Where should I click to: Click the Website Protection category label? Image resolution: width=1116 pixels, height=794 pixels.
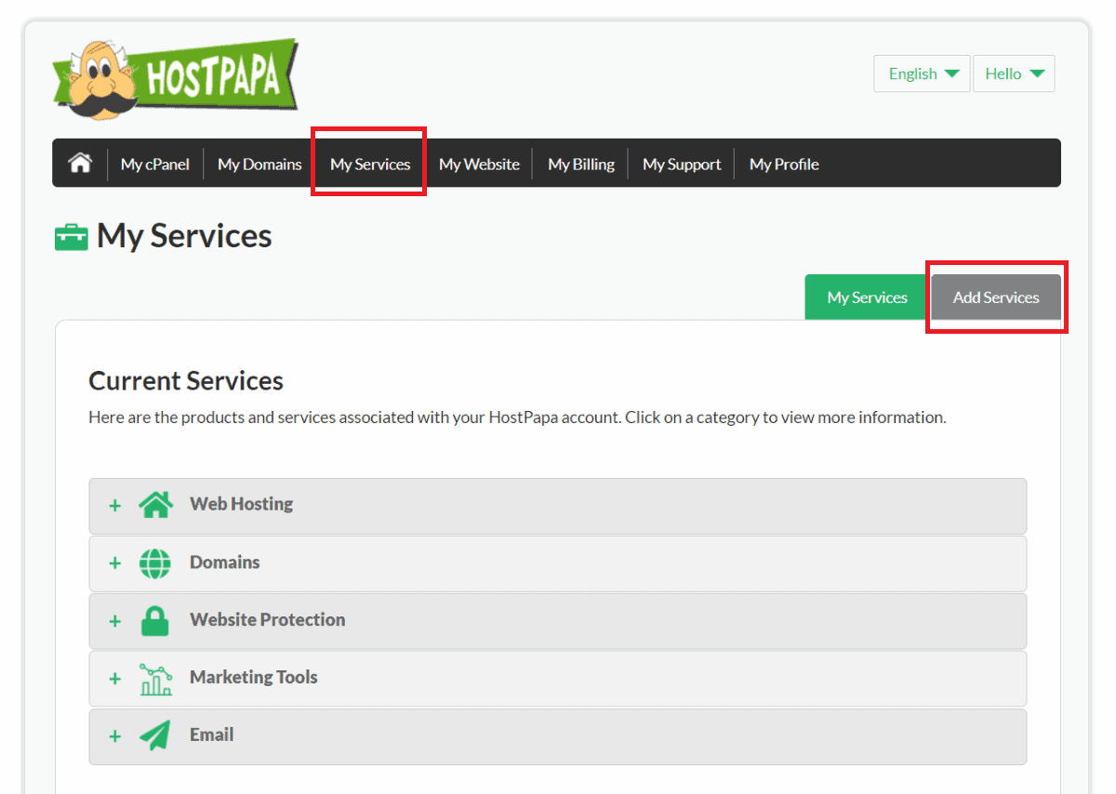pos(268,619)
